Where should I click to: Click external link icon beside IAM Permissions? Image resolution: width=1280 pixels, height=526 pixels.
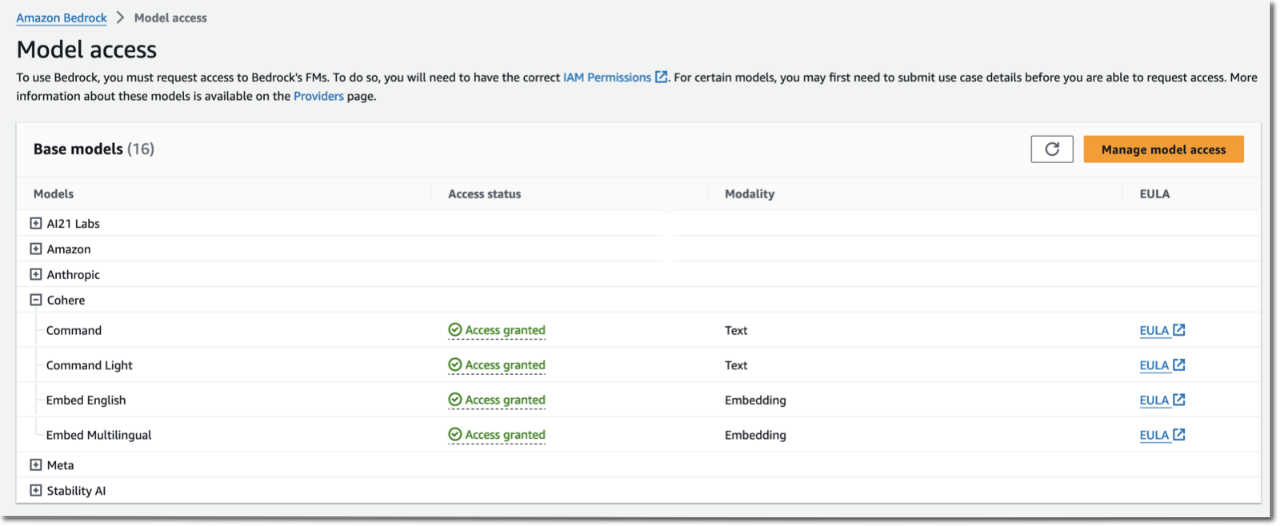click(x=661, y=78)
